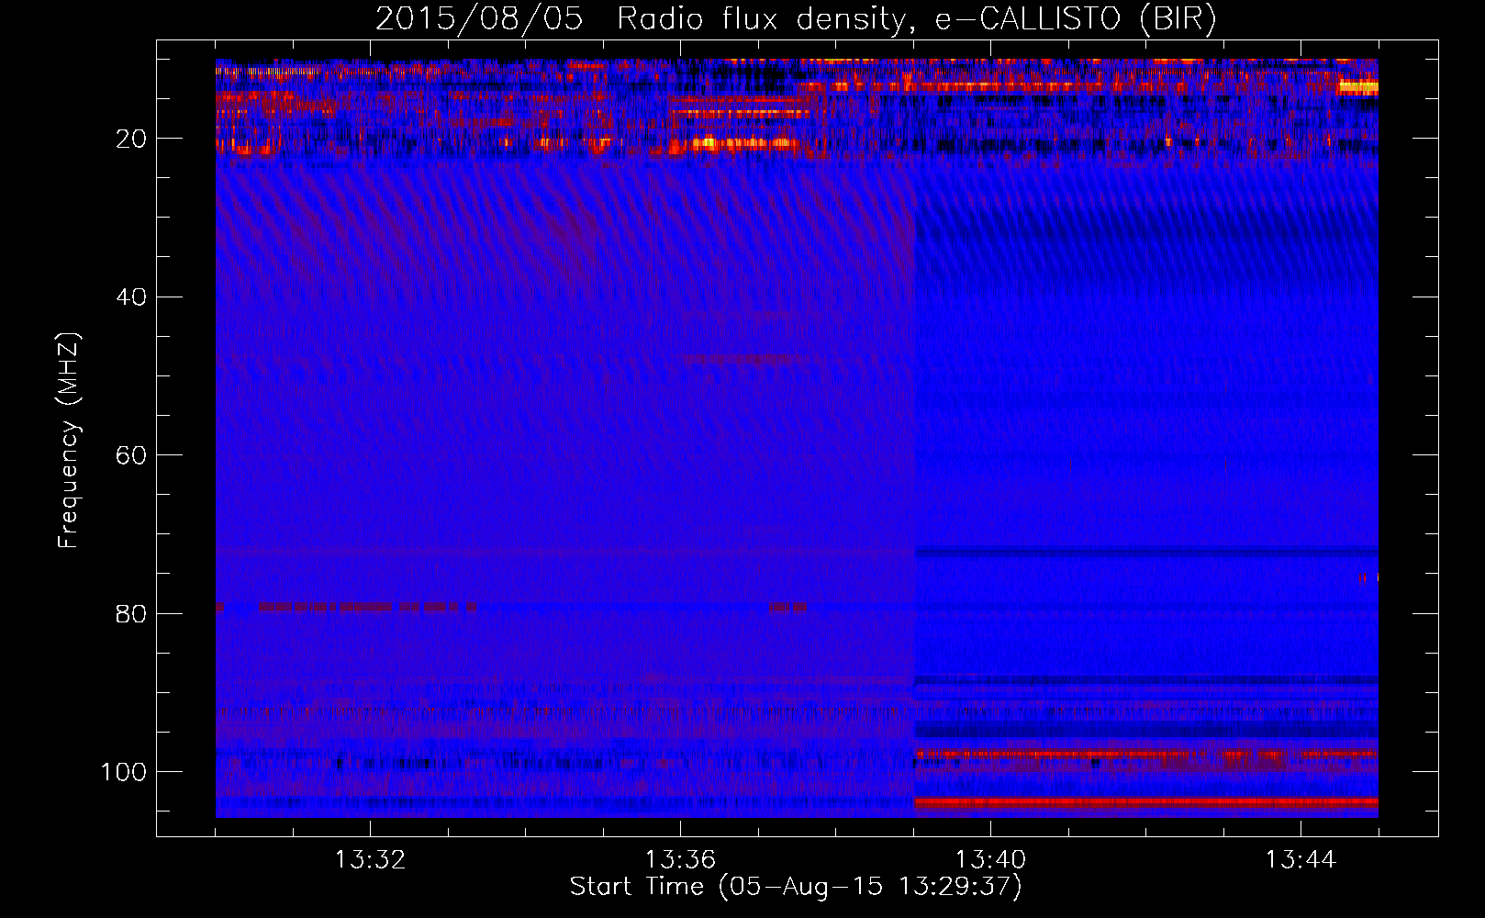Click the 'Frequency (MHZ)' y-axis label

pyautogui.click(x=69, y=441)
